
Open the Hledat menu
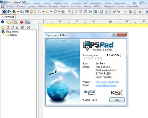pos(42,6)
